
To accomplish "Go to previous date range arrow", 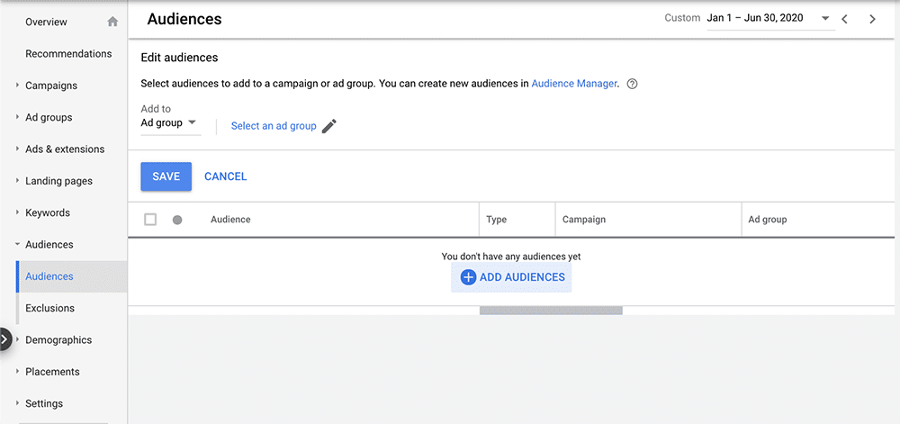I will pyautogui.click(x=844, y=19).
